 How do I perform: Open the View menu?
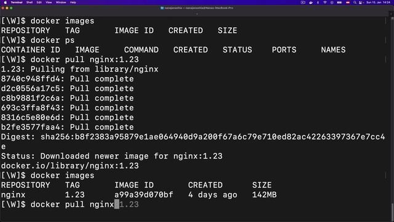point(49,2)
